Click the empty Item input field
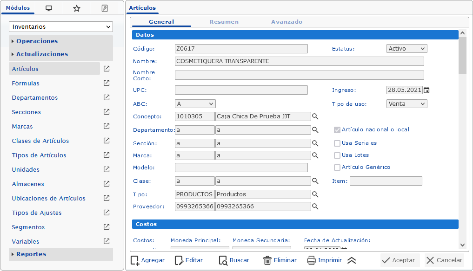Screen dimensions: 473x271 click(x=386, y=181)
